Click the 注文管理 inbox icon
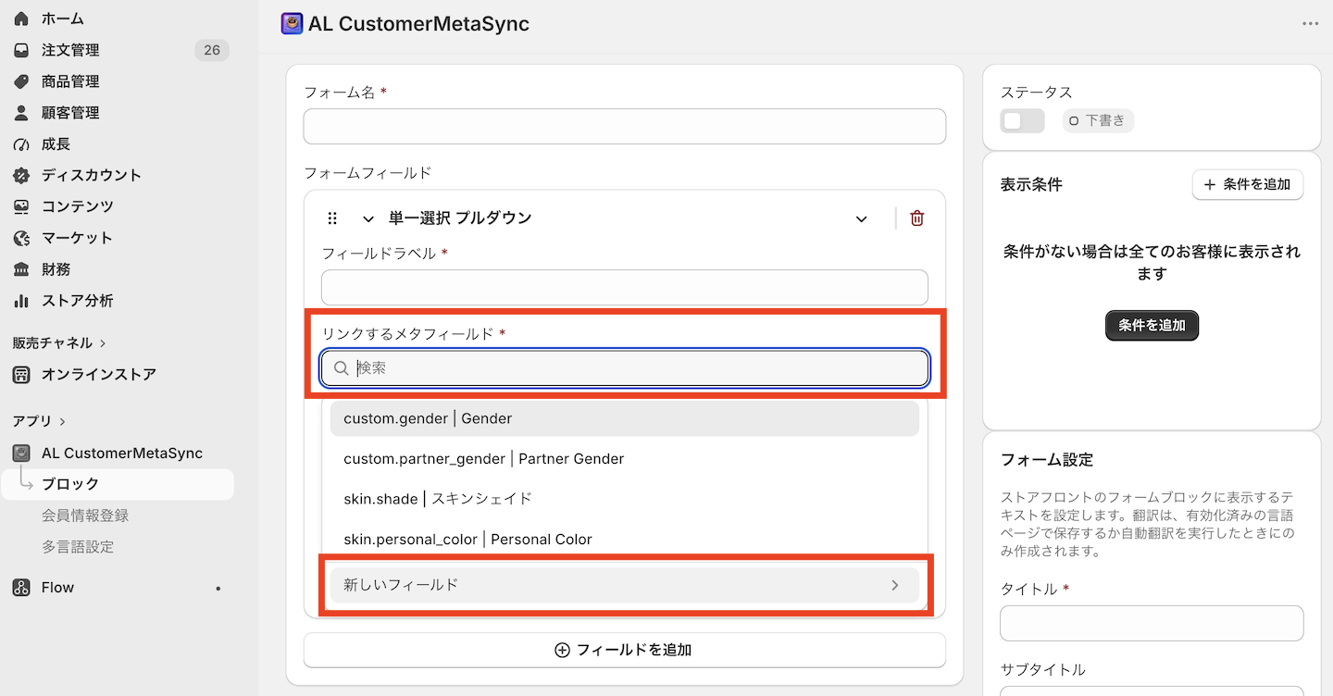Screen dimensions: 1333x696 21,50
